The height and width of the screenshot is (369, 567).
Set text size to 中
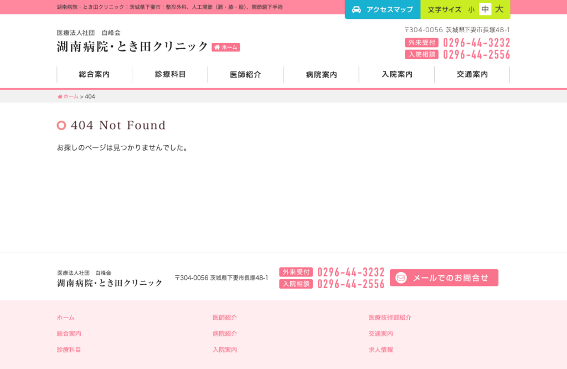pos(485,9)
